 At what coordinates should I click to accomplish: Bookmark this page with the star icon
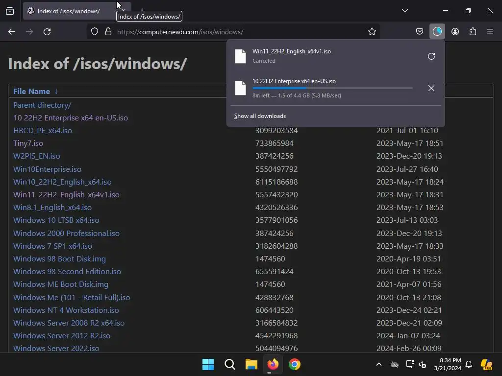pos(372,32)
